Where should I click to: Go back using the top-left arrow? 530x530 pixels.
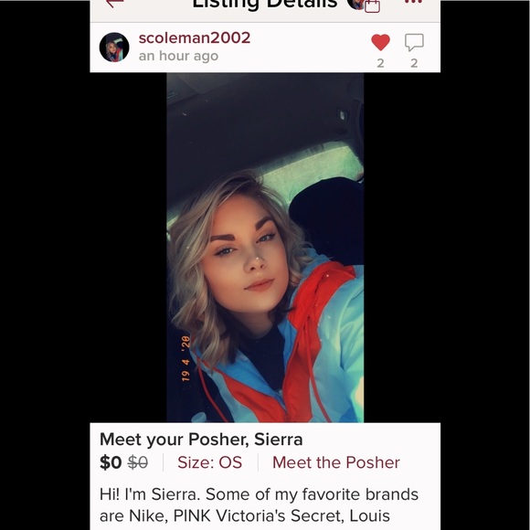[115, 3]
